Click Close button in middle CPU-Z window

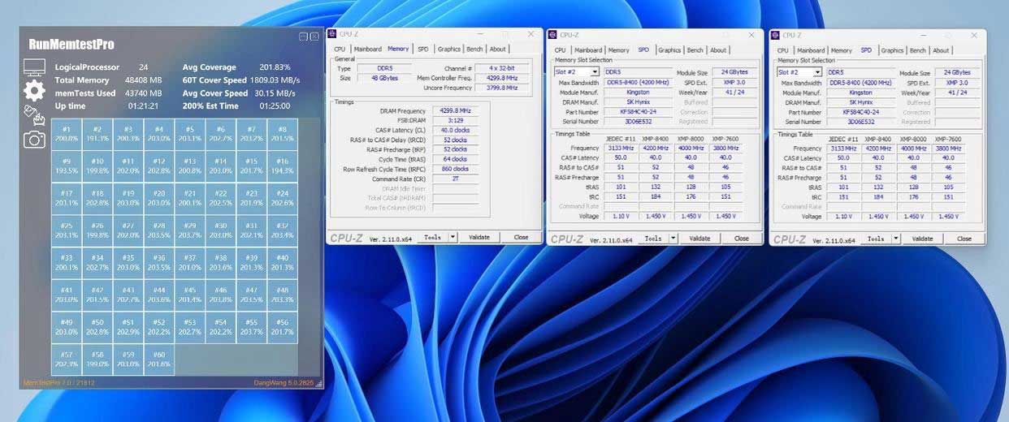coord(742,239)
